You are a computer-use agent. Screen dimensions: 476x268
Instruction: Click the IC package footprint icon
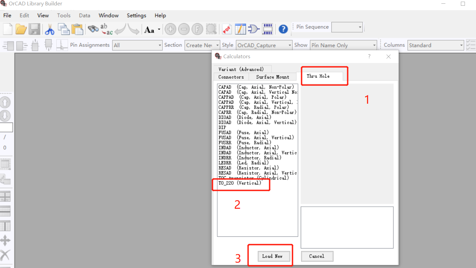point(267,29)
